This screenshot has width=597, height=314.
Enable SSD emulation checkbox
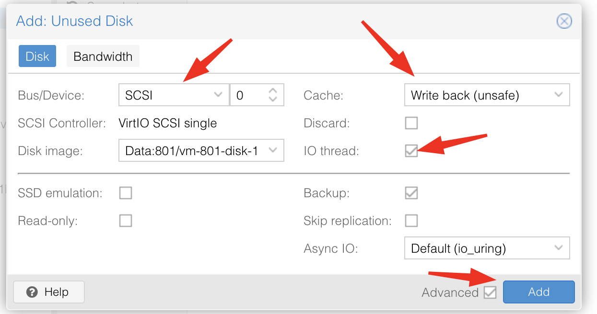pyautogui.click(x=126, y=193)
